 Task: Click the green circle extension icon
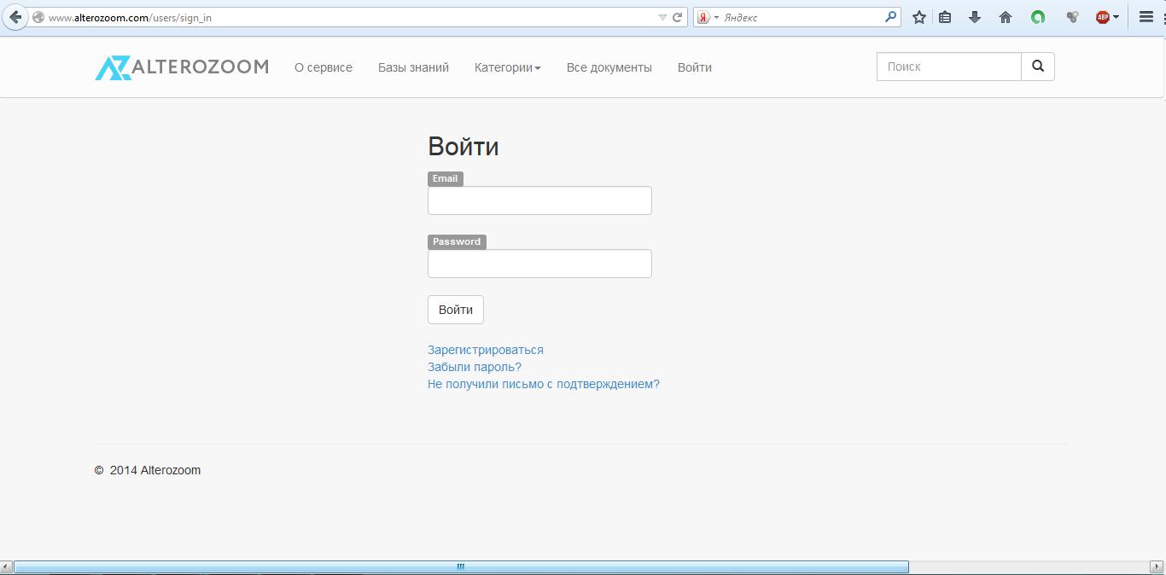click(x=1038, y=17)
